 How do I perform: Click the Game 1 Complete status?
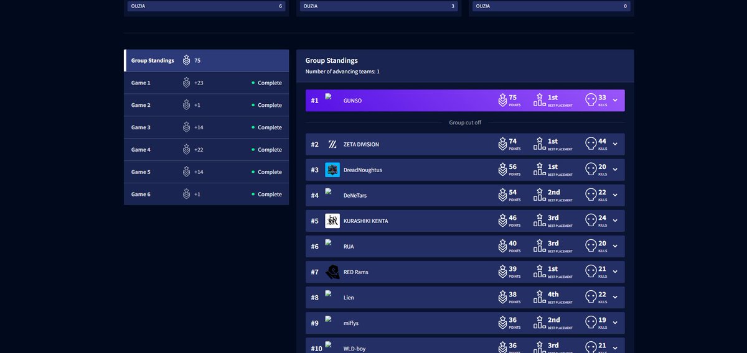pyautogui.click(x=266, y=83)
